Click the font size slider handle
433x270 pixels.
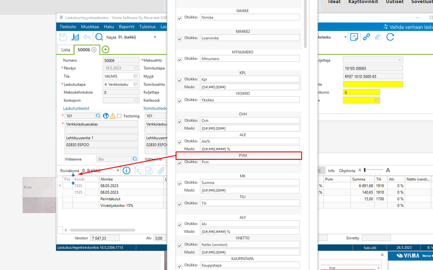(365, 170)
